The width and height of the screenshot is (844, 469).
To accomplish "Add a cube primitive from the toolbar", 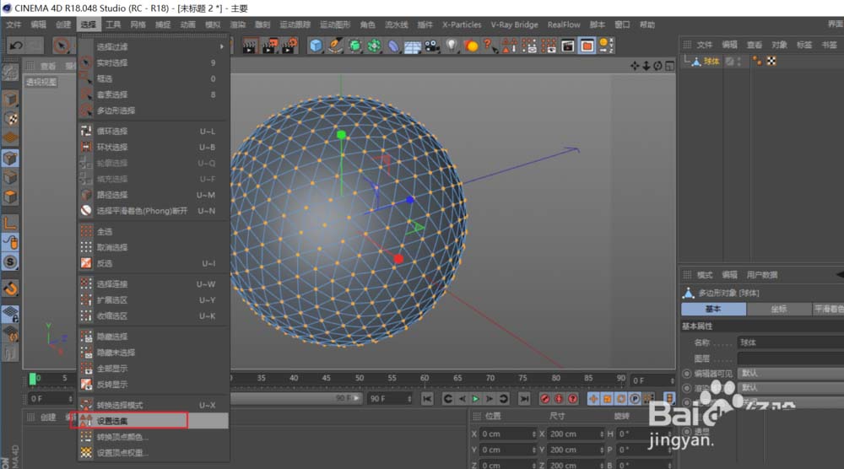I will tap(316, 45).
